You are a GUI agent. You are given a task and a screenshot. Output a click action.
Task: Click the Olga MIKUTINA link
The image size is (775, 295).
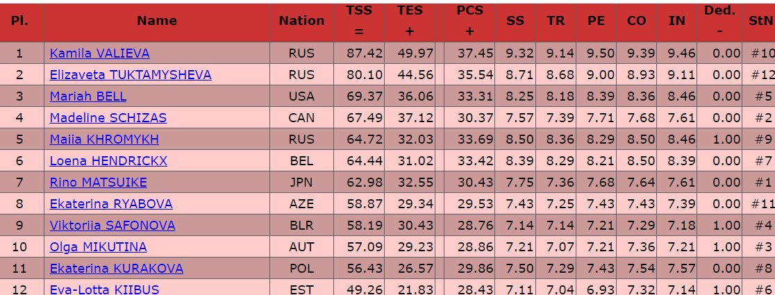[x=98, y=247]
